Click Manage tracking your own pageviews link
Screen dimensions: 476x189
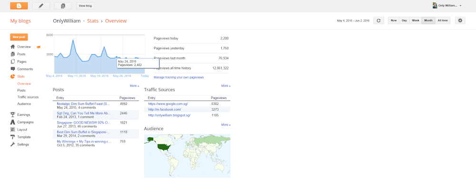coord(179,77)
